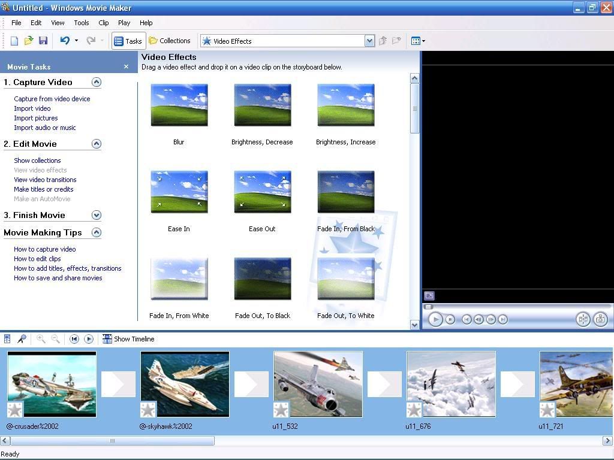Select the Brightness, Decrease effect
614x460 pixels.
[x=263, y=105]
